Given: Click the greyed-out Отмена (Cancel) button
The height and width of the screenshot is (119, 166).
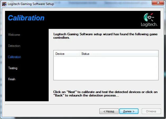Looking at the screenshot, I should coord(151,111).
